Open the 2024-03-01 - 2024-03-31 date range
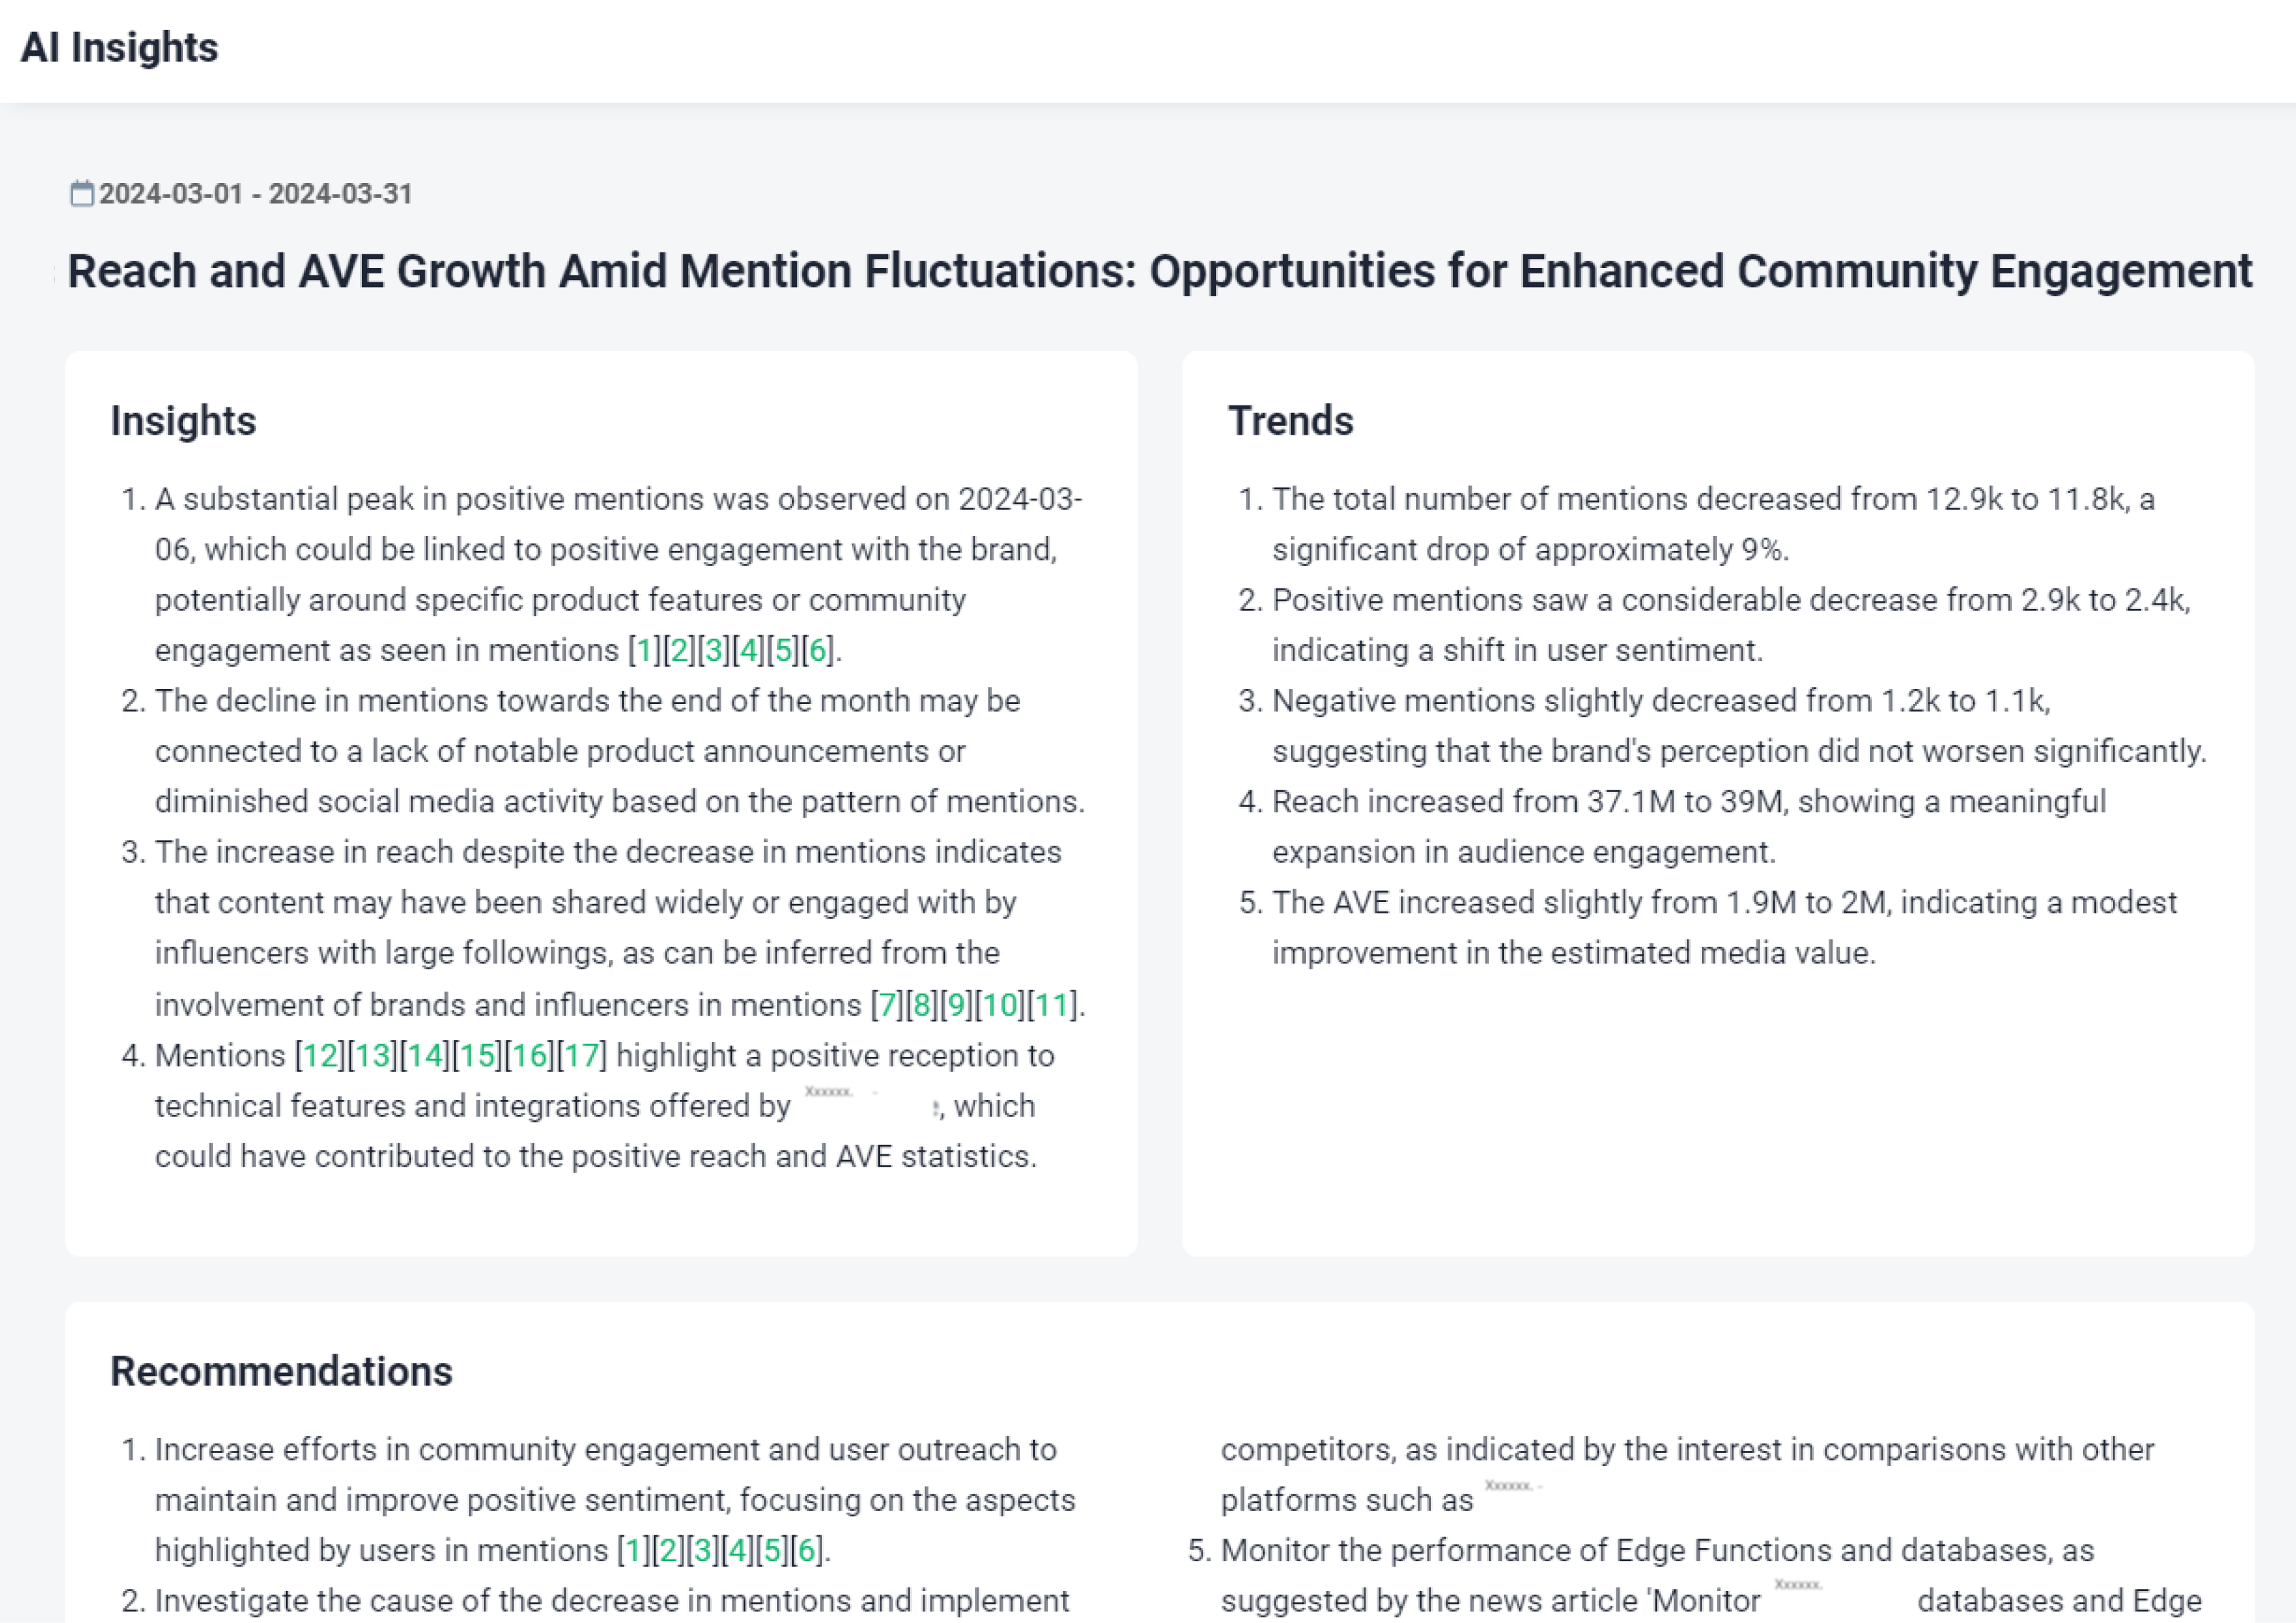Image resolution: width=2296 pixels, height=1623 pixels. pos(255,194)
